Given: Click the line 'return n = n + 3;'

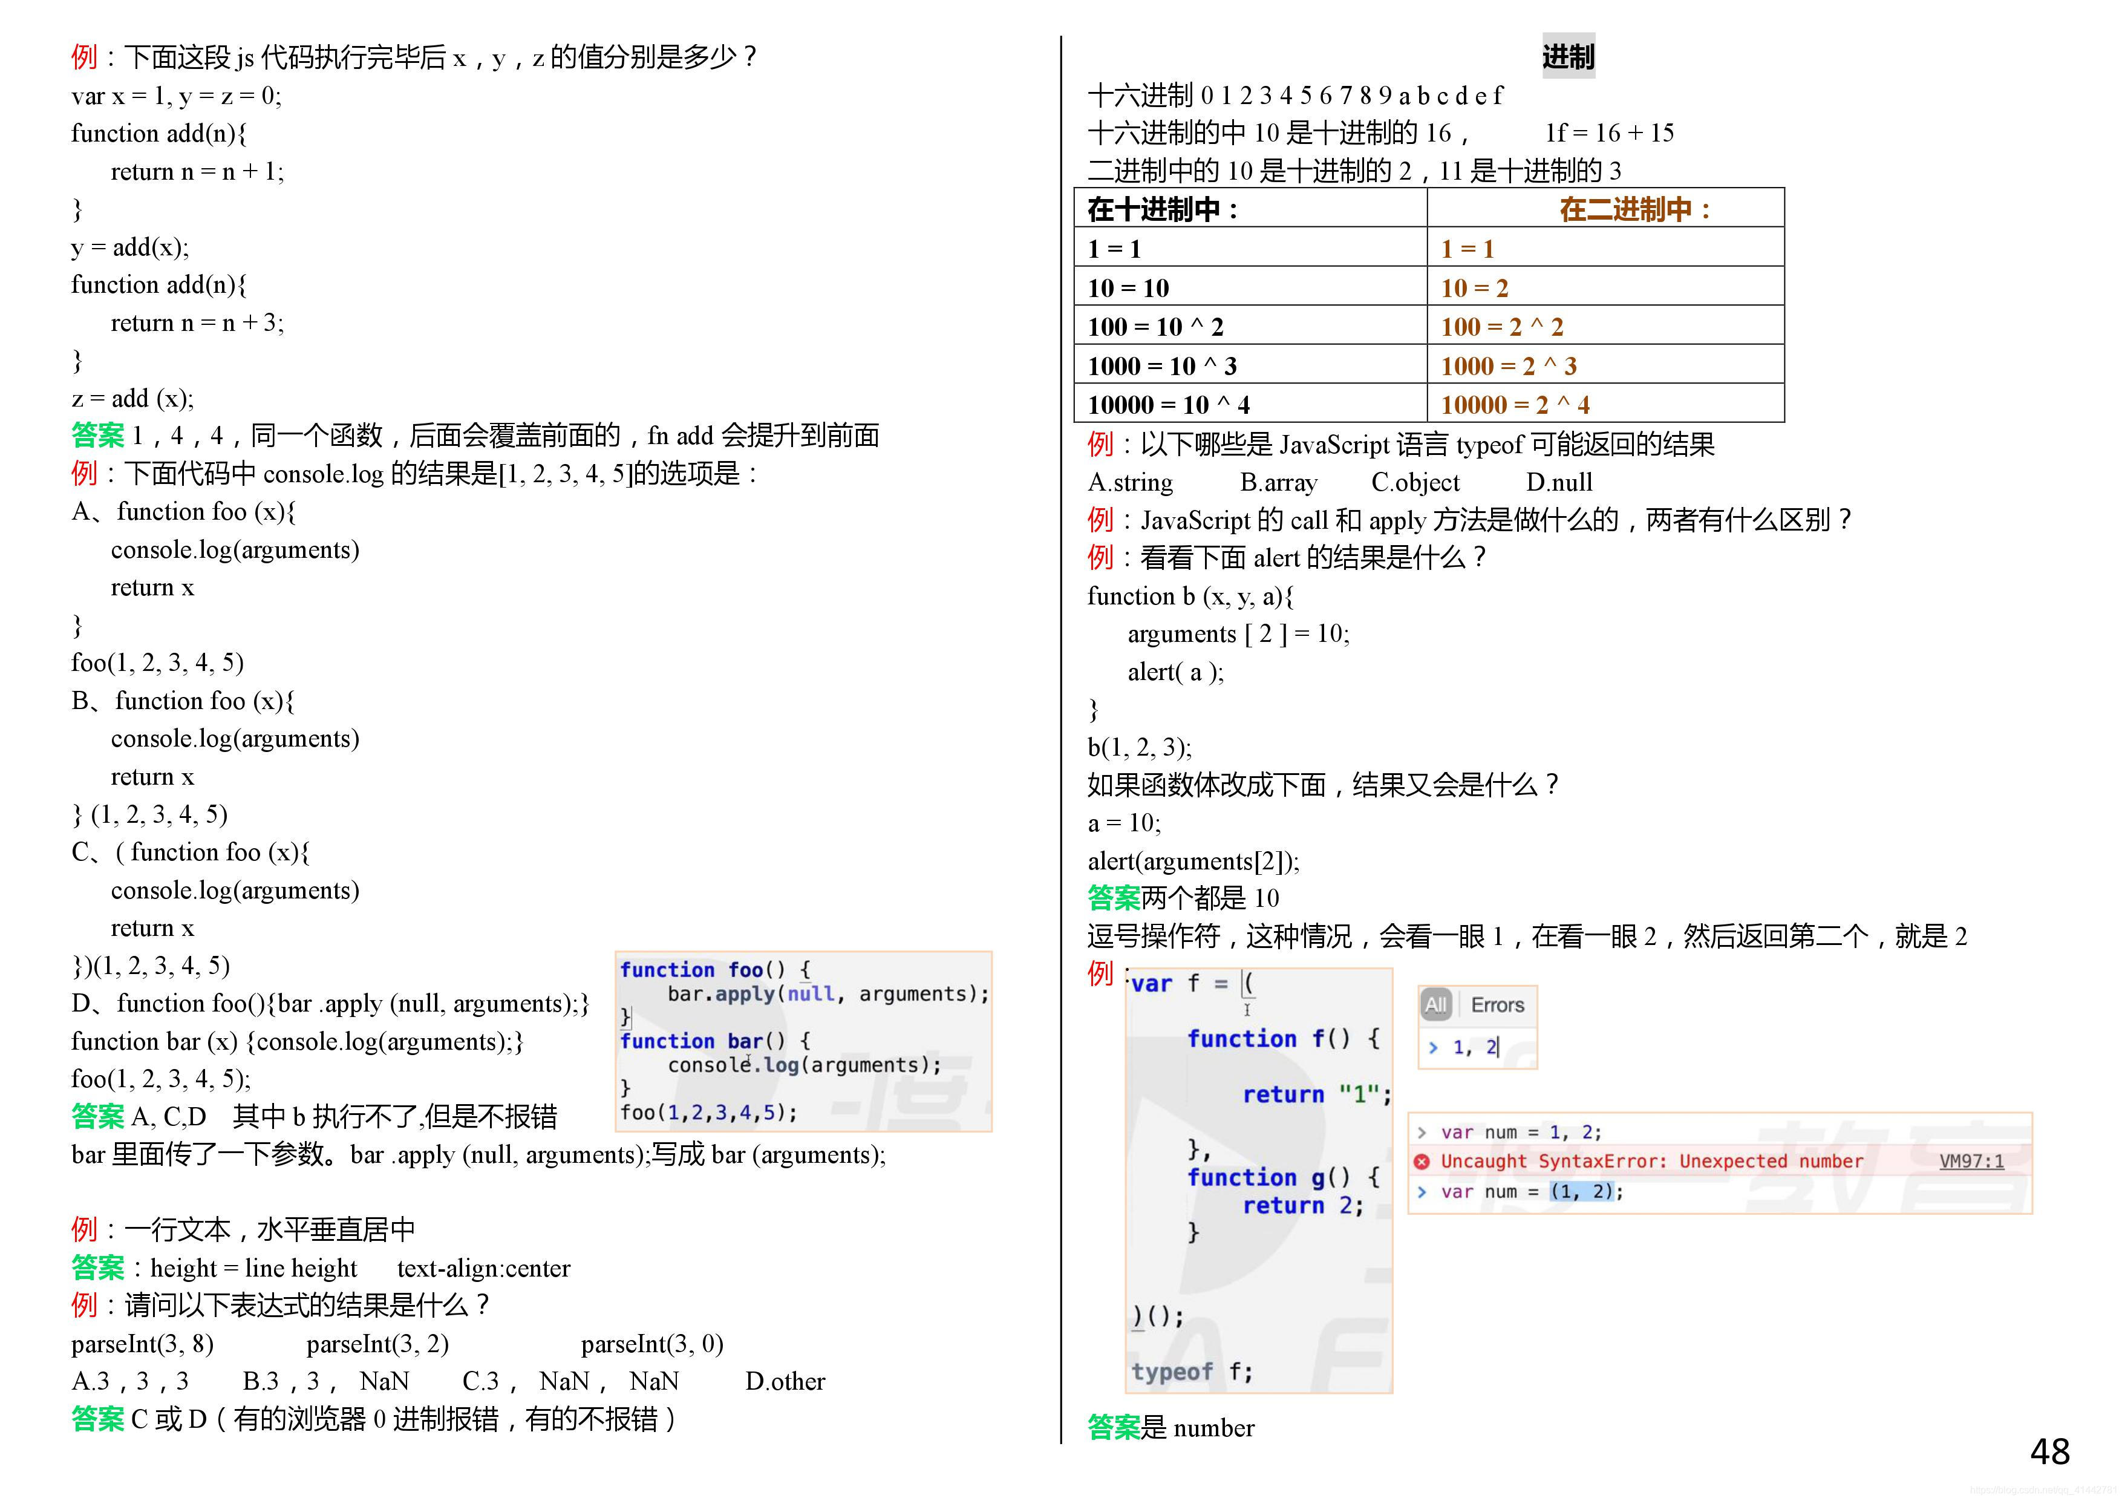Looking at the screenshot, I should [198, 322].
